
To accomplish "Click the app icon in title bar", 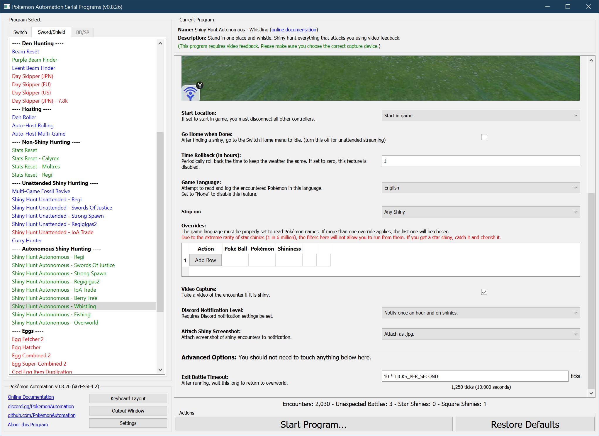I will pyautogui.click(x=6, y=6).
